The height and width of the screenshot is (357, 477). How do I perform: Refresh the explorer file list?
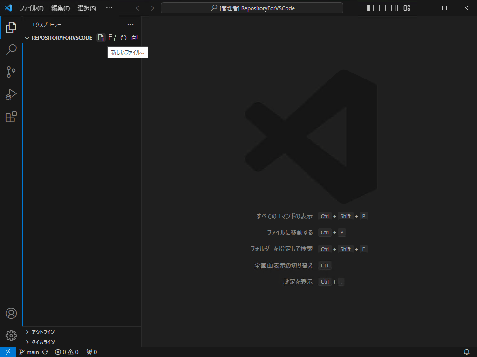(x=123, y=38)
